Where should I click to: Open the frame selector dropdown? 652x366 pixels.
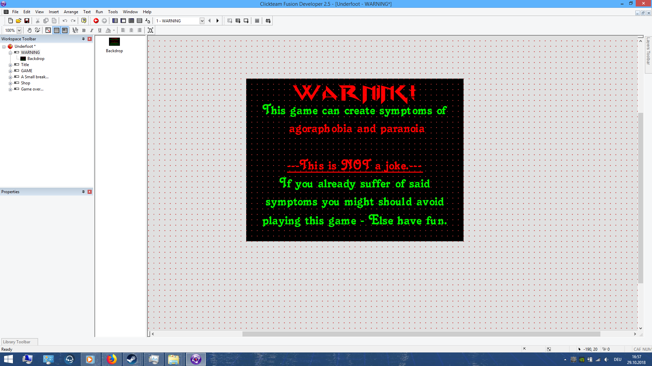pyautogui.click(x=202, y=21)
